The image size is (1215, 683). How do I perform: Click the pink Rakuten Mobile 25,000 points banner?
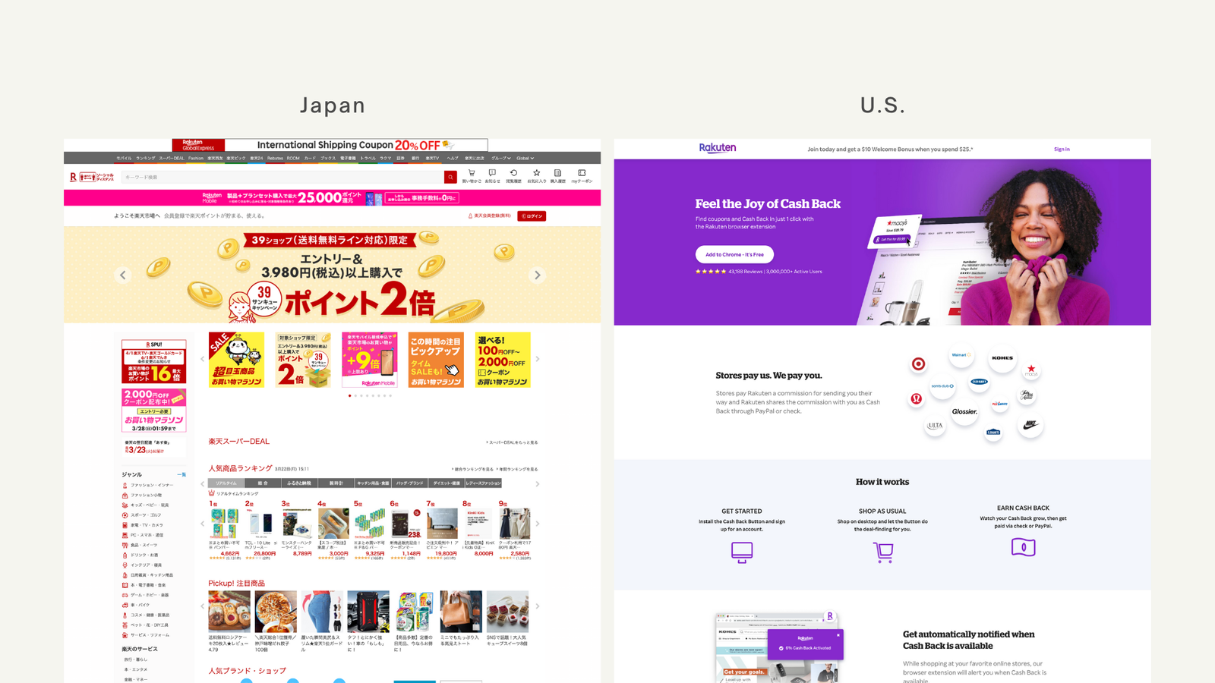(332, 197)
